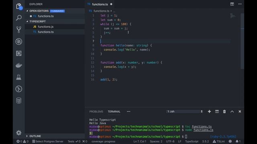Screen dimensions: 257x144
Task: Split the terminal pane
Action: point(217,112)
